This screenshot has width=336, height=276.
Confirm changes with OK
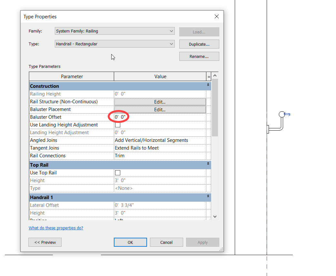[130, 242]
